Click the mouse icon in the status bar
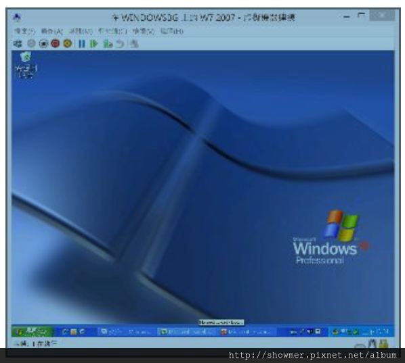 coord(372,343)
